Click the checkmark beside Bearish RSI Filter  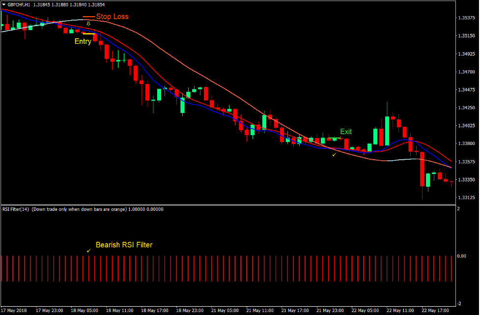click(x=89, y=250)
